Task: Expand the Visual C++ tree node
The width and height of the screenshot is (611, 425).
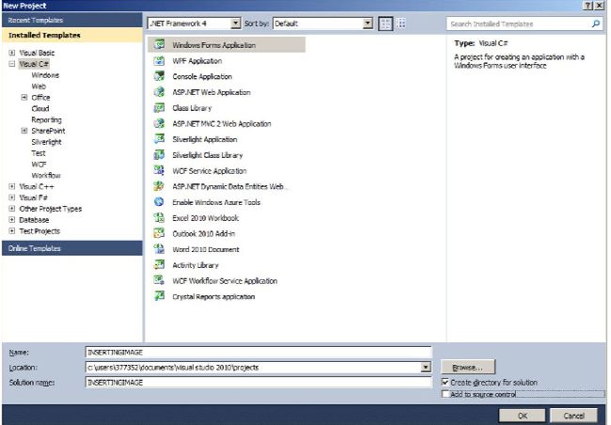Action: tap(12, 186)
